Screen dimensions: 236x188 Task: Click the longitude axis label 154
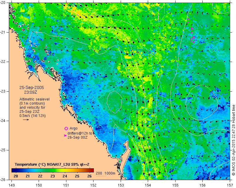[x=148, y=185]
